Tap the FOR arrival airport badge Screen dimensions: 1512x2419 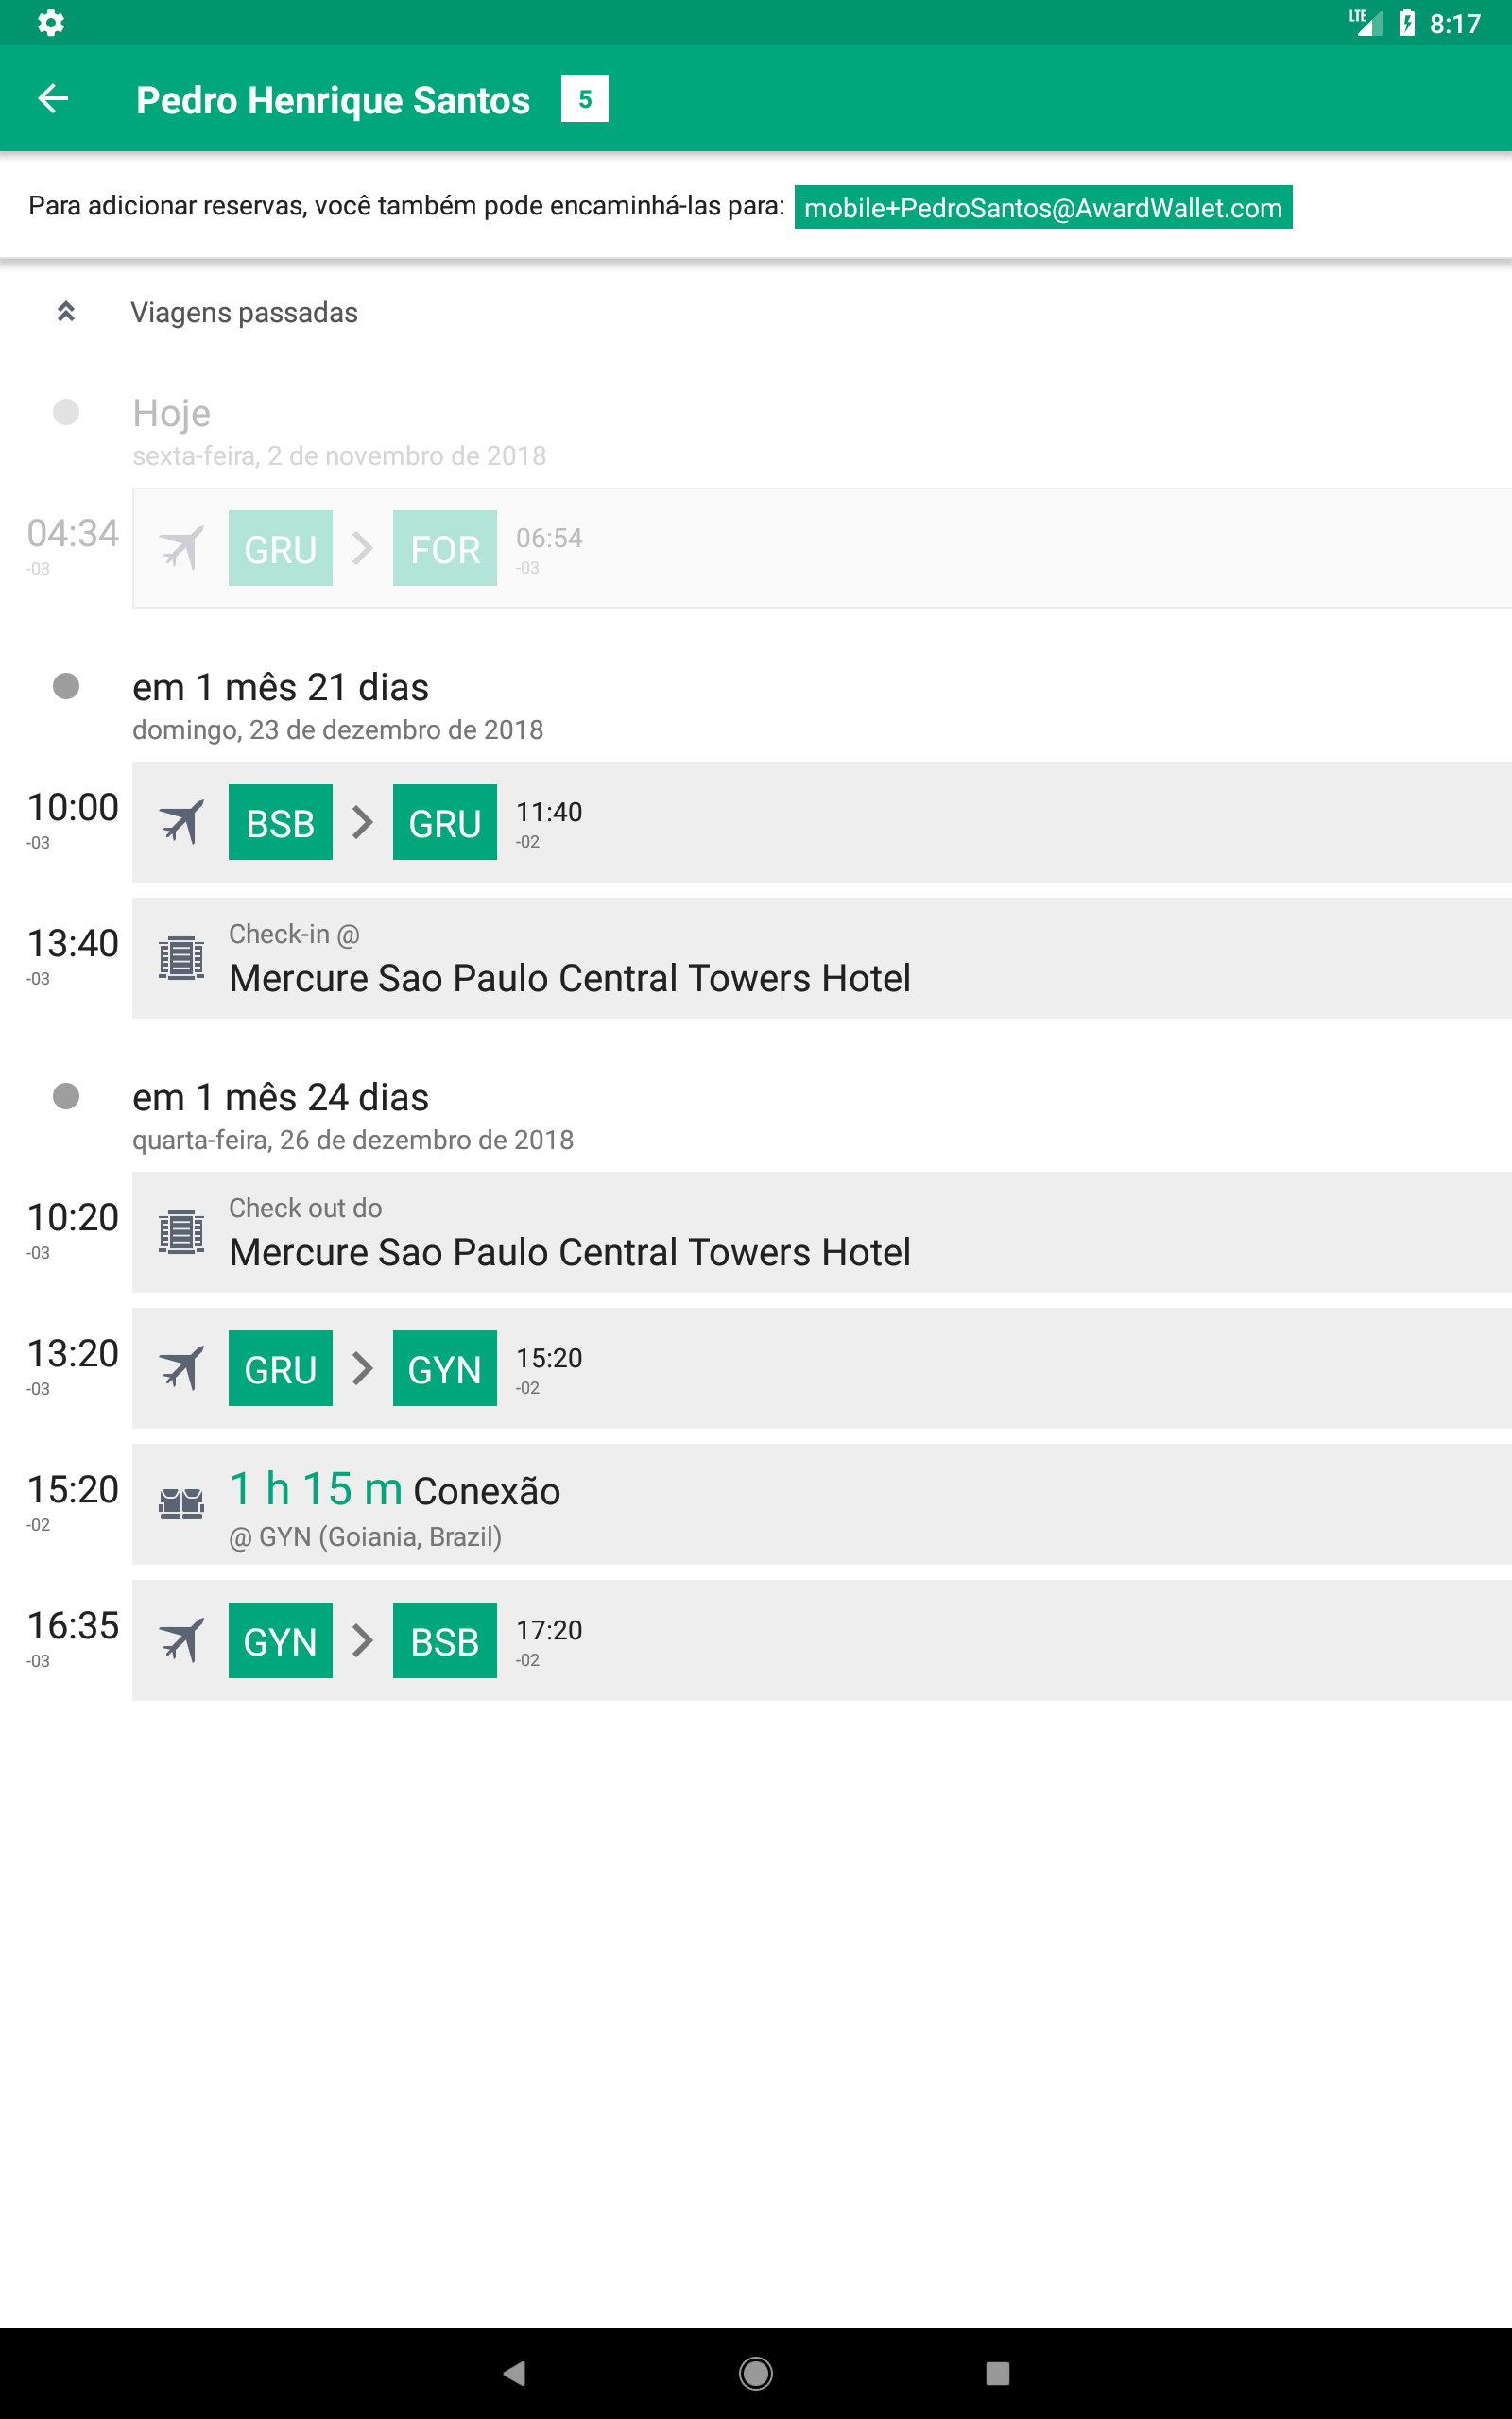445,548
